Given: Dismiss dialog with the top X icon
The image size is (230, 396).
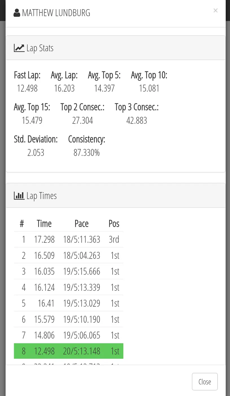Looking at the screenshot, I should (215, 10).
